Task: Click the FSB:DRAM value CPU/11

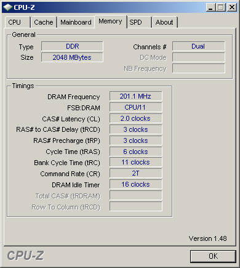Action: click(x=135, y=107)
